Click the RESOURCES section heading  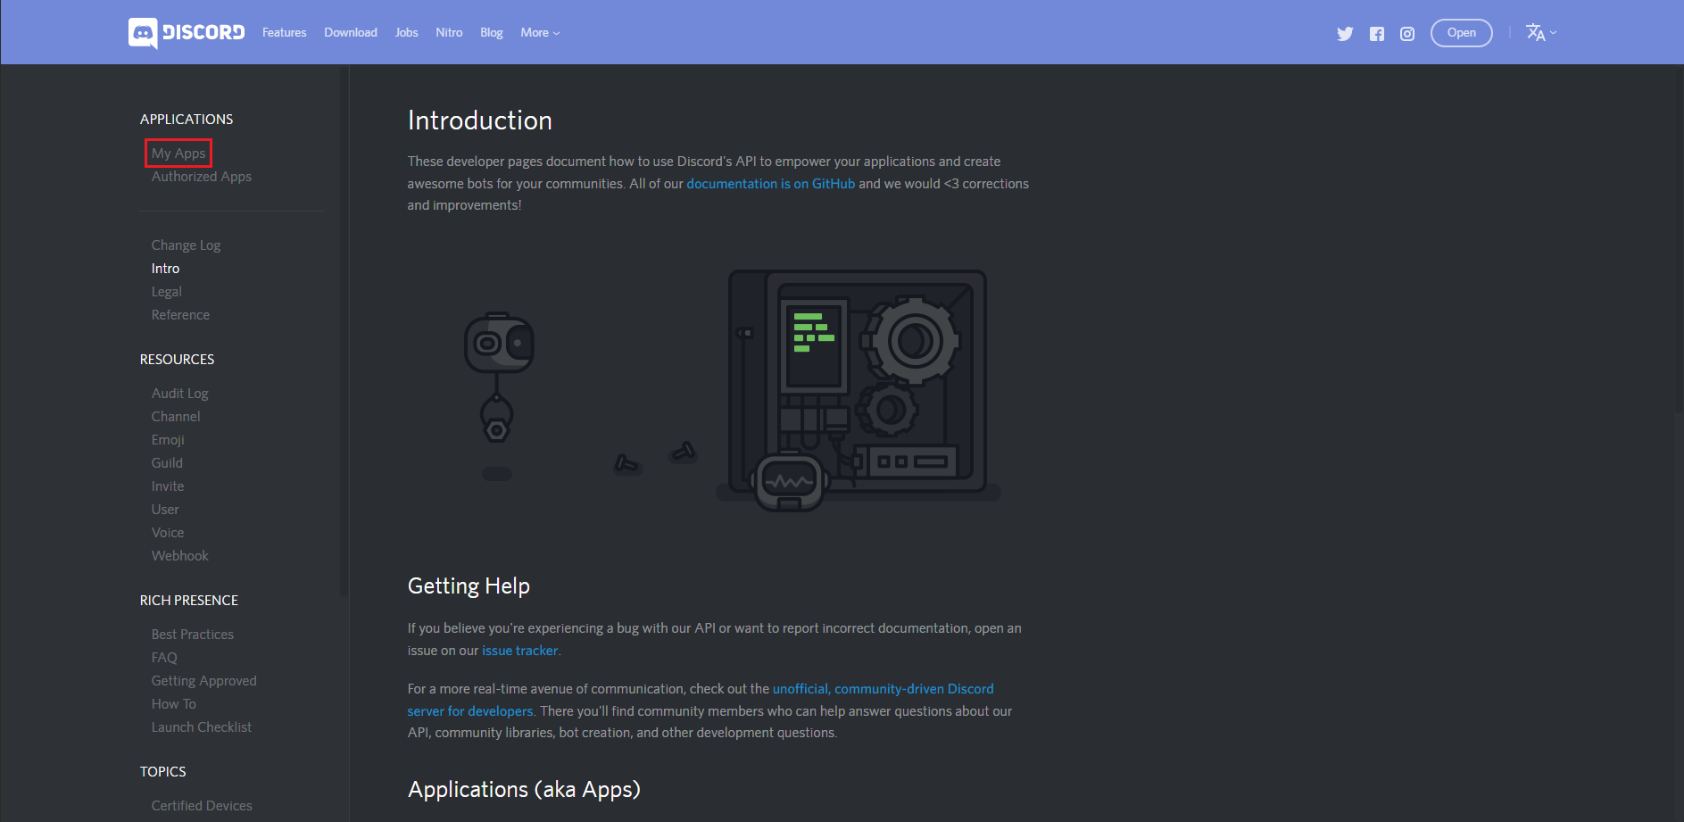click(x=177, y=360)
